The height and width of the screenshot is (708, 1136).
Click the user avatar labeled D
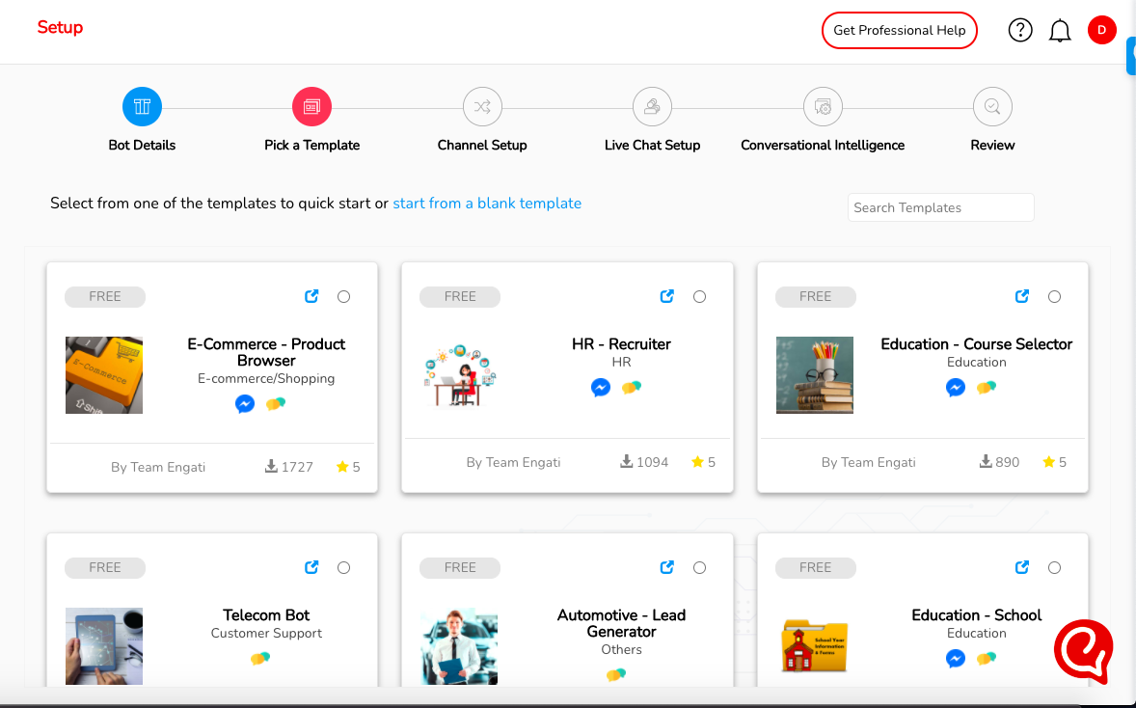coord(1101,30)
